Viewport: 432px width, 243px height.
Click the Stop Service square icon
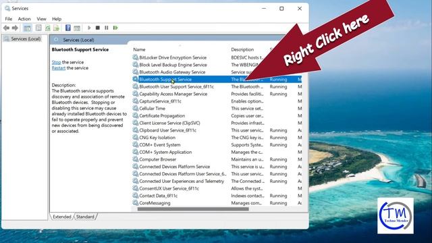click(x=97, y=28)
